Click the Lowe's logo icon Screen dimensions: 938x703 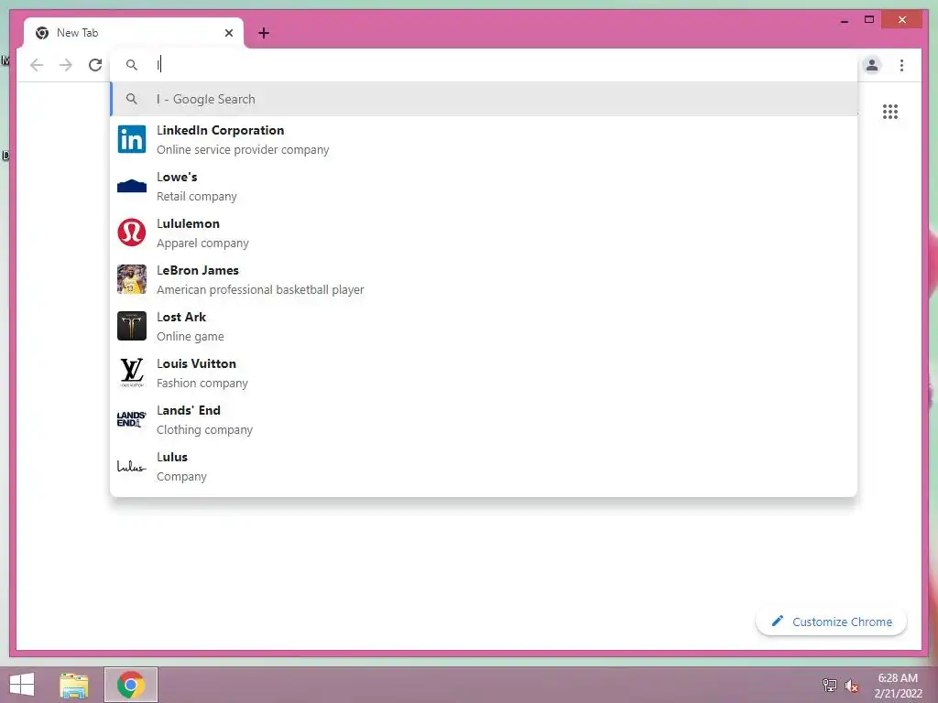[132, 186]
